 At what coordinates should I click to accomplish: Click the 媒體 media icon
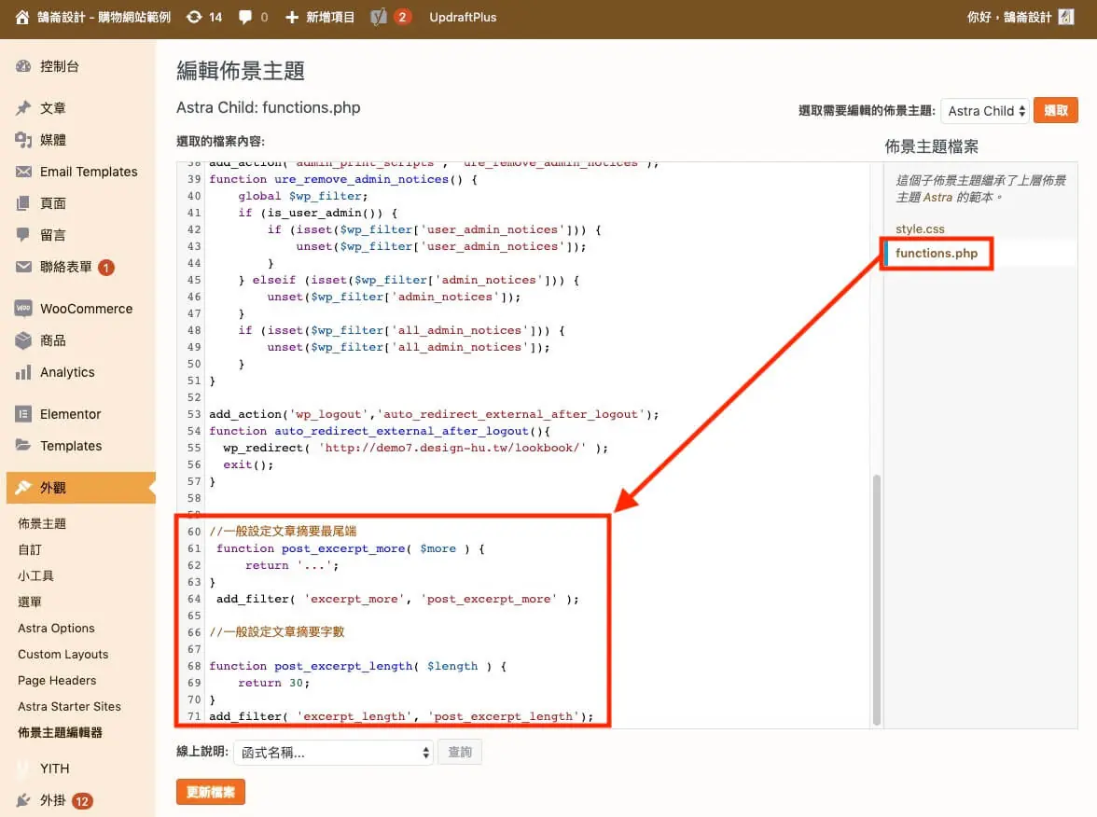point(23,140)
